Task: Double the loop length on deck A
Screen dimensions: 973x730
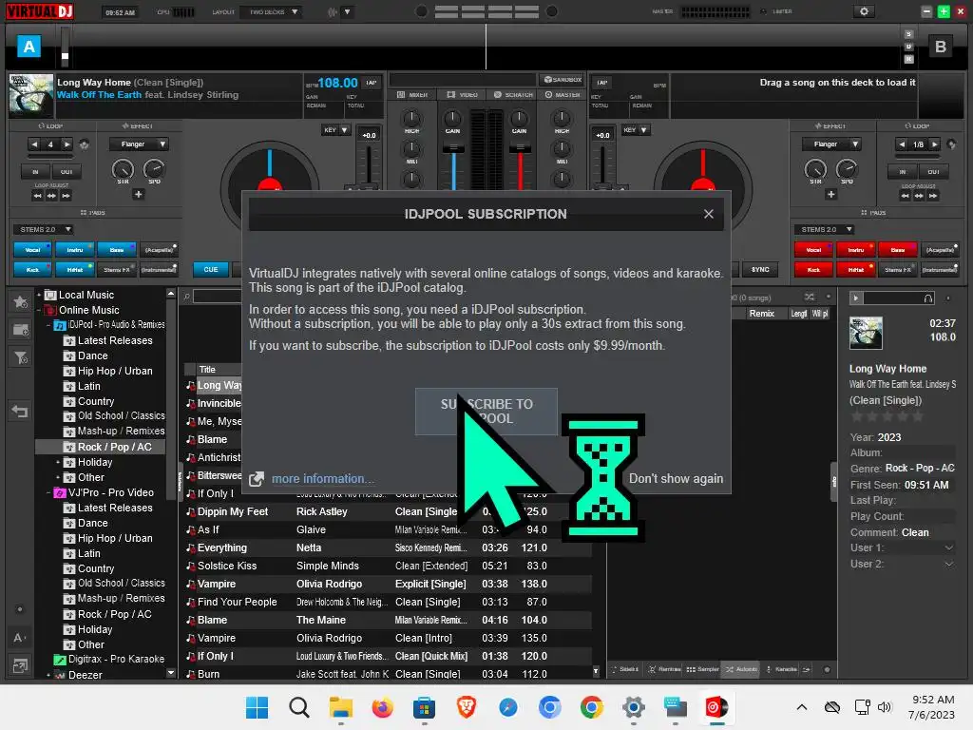Action: [x=67, y=144]
